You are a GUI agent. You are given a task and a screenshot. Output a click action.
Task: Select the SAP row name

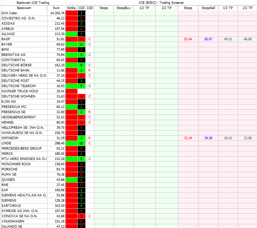pos(5,190)
